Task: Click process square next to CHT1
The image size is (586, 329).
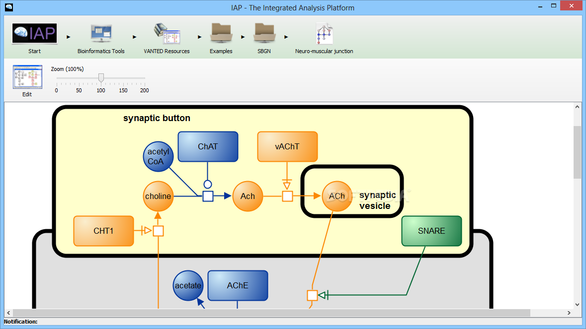Action: [159, 231]
